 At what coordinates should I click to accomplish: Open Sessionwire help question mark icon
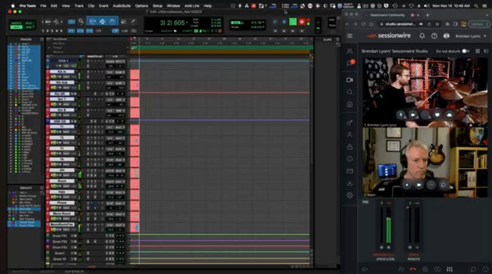pyautogui.click(x=434, y=36)
